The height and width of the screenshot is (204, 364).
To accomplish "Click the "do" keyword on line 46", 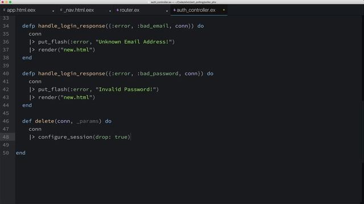I will point(108,121).
